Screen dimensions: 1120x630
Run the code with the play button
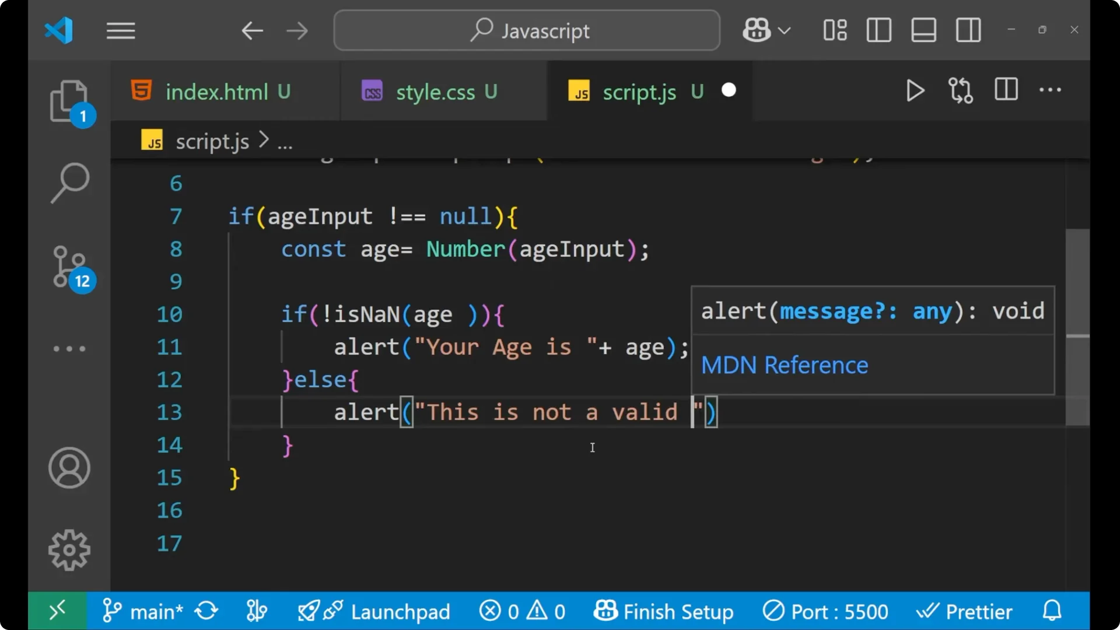point(915,90)
